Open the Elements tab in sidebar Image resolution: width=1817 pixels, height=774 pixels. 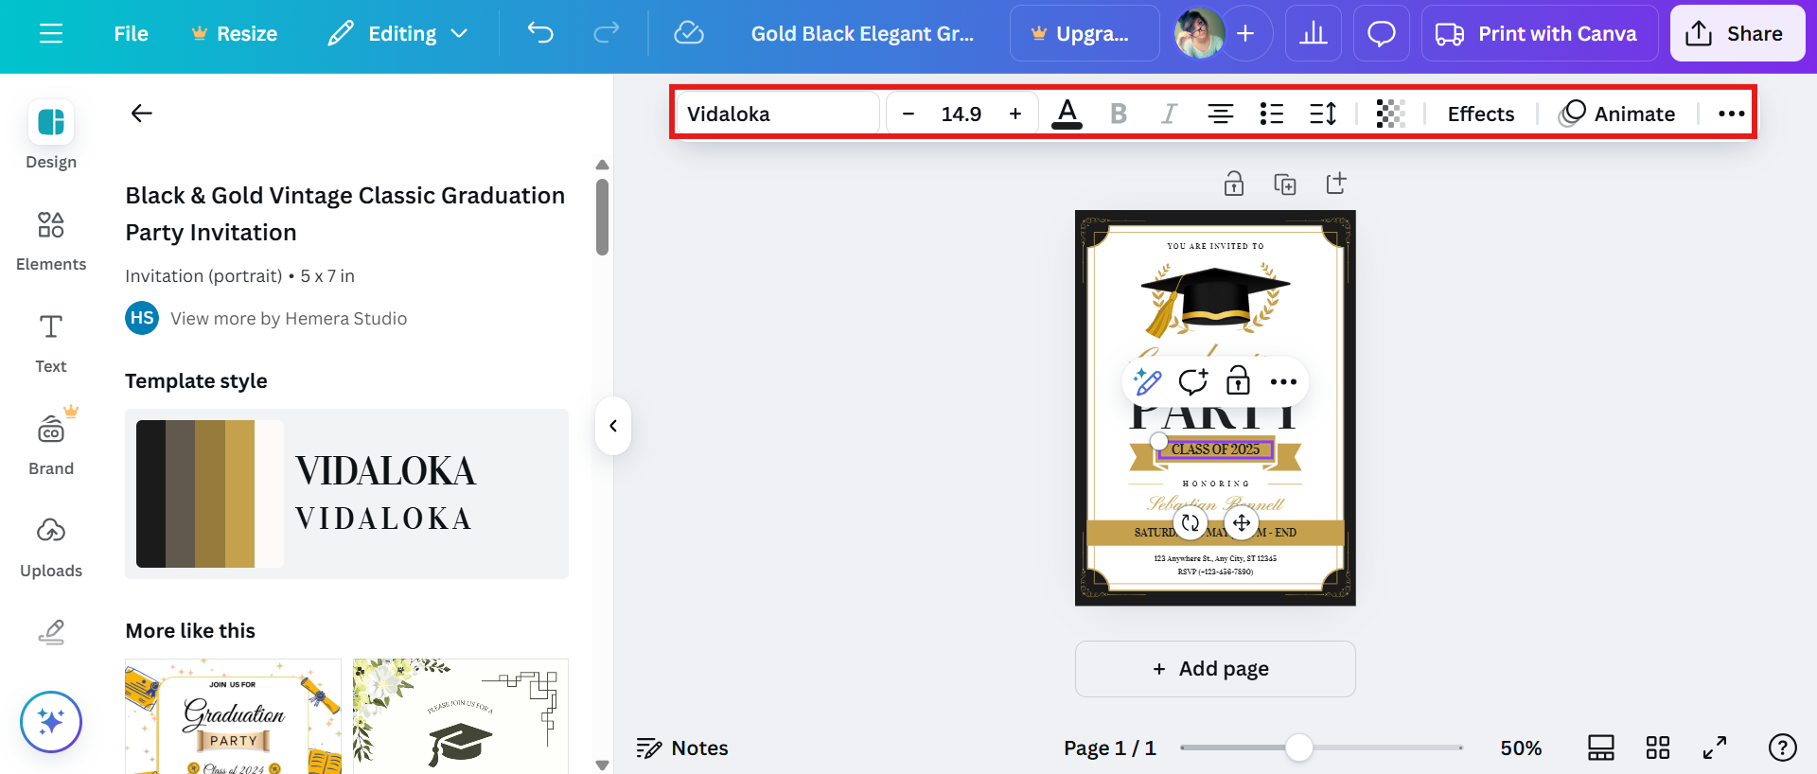[51, 241]
